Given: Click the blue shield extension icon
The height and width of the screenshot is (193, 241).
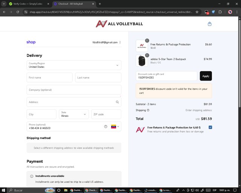Looking at the screenshot, I should (x=214, y=12).
